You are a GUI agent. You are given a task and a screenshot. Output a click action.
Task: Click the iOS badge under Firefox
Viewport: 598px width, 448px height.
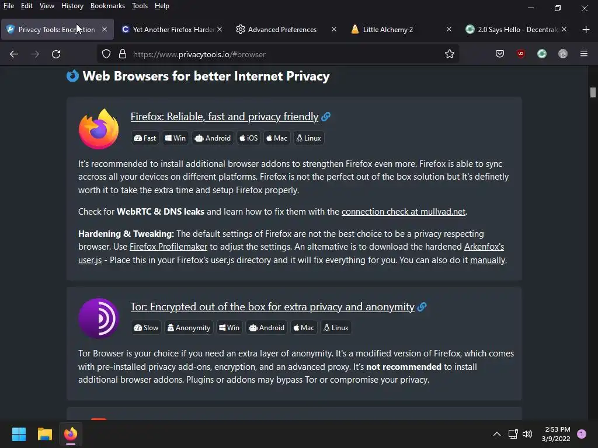(x=249, y=138)
